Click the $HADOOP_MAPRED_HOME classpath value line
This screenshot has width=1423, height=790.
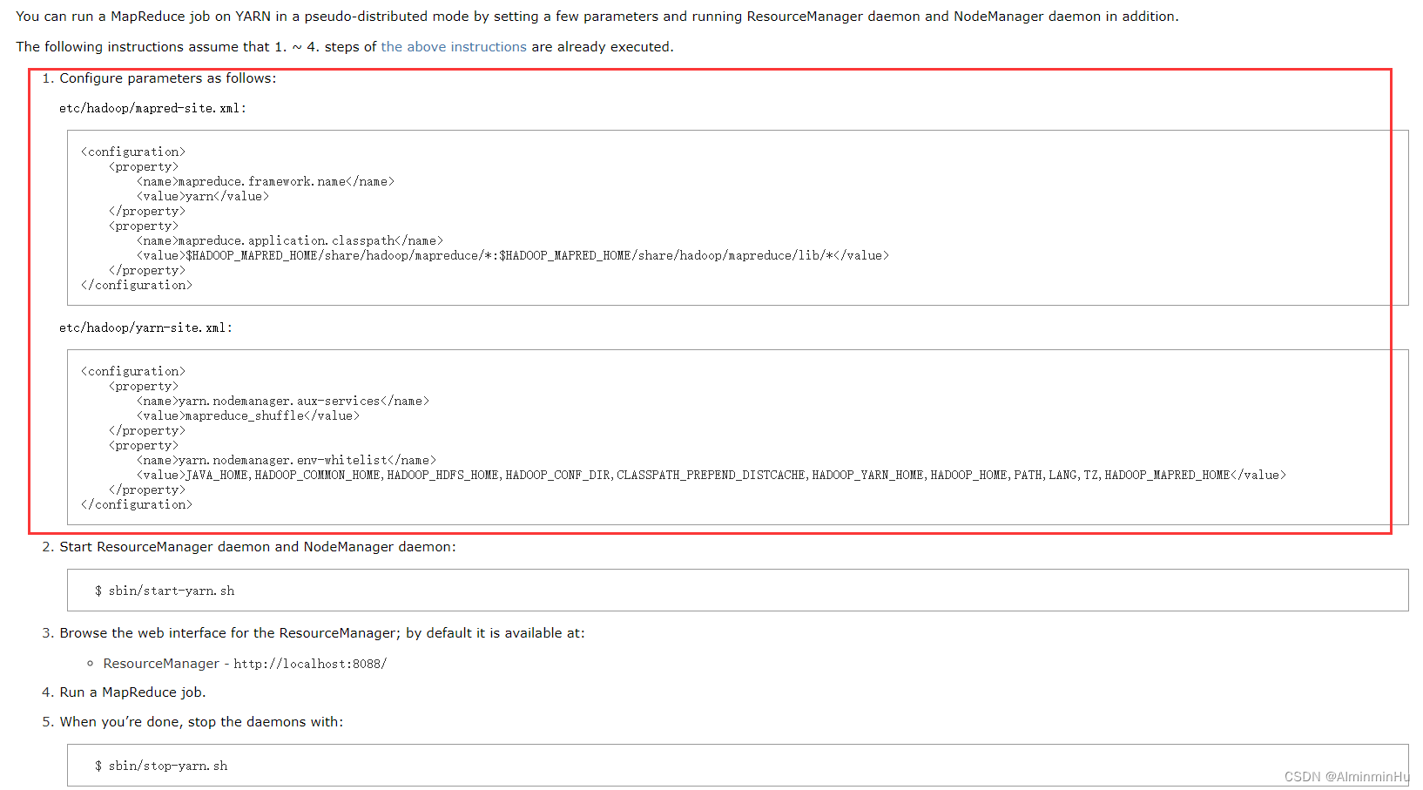pos(513,256)
